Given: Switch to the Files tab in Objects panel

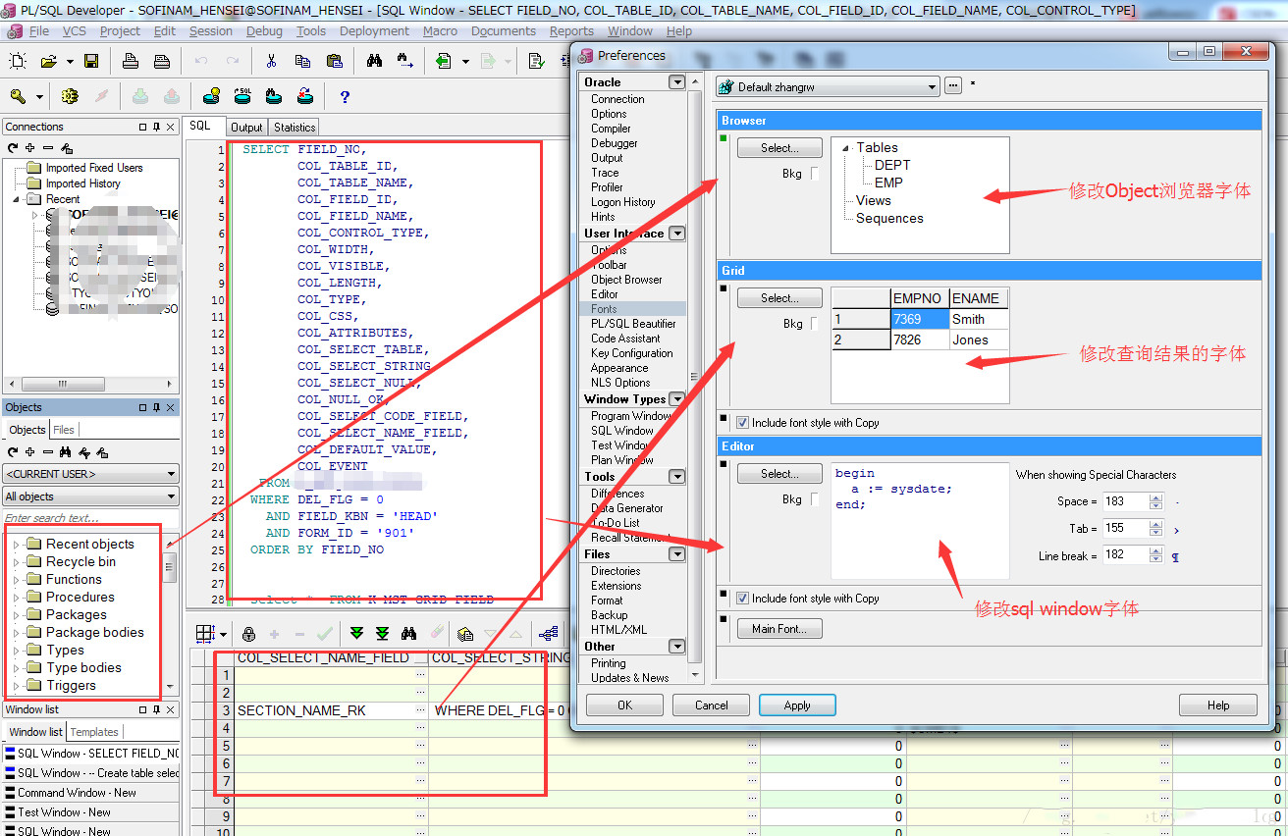Looking at the screenshot, I should point(64,430).
